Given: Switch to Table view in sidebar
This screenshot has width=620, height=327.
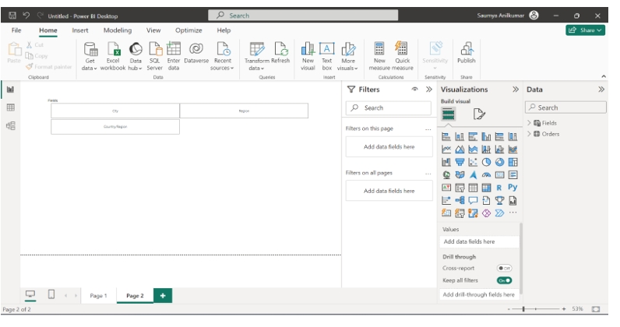Looking at the screenshot, I should click(10, 107).
